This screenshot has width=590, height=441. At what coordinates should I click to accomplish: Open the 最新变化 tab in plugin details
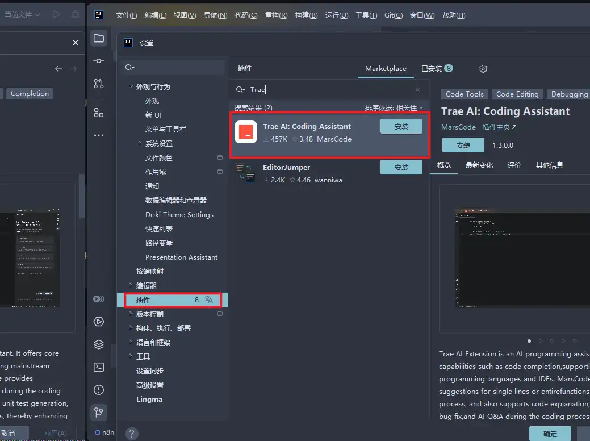coord(479,165)
